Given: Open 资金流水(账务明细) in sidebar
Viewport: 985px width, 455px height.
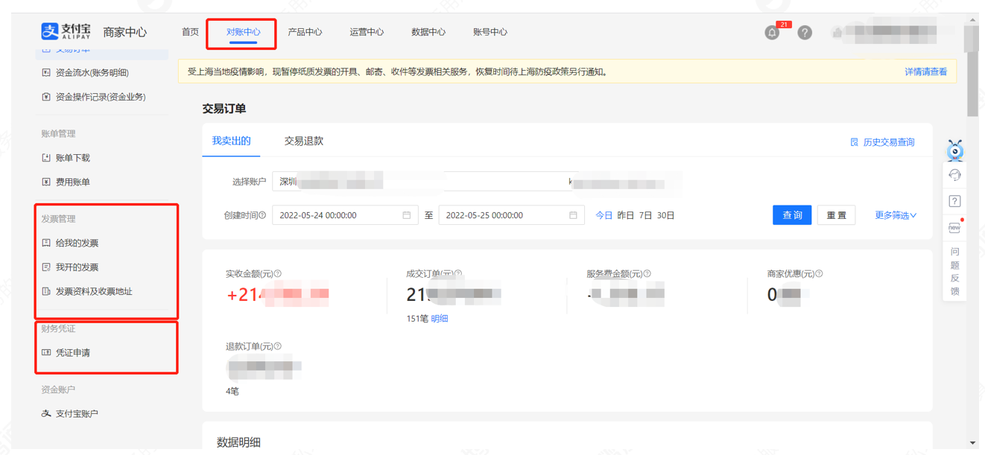Looking at the screenshot, I should tap(92, 73).
